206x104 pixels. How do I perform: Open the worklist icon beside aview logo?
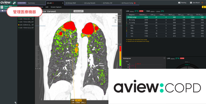[14, 3]
